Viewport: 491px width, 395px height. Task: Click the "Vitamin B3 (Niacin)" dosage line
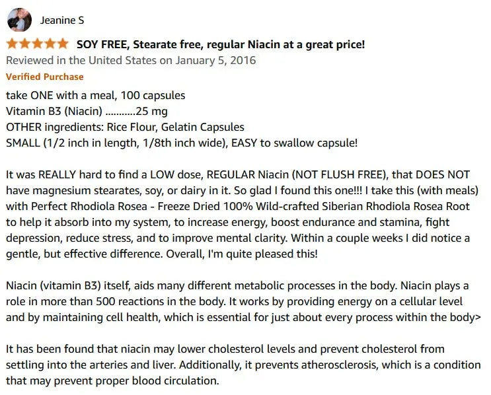87,111
